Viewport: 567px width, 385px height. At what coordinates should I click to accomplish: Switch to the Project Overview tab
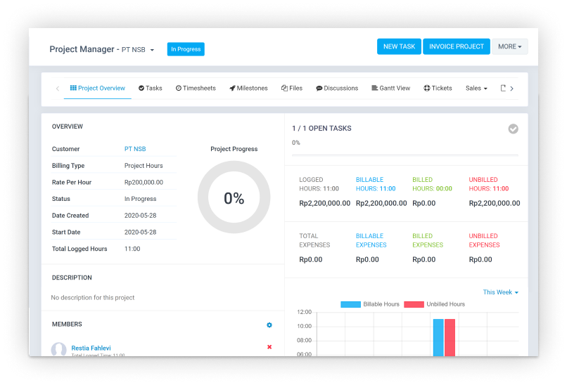pyautogui.click(x=98, y=88)
